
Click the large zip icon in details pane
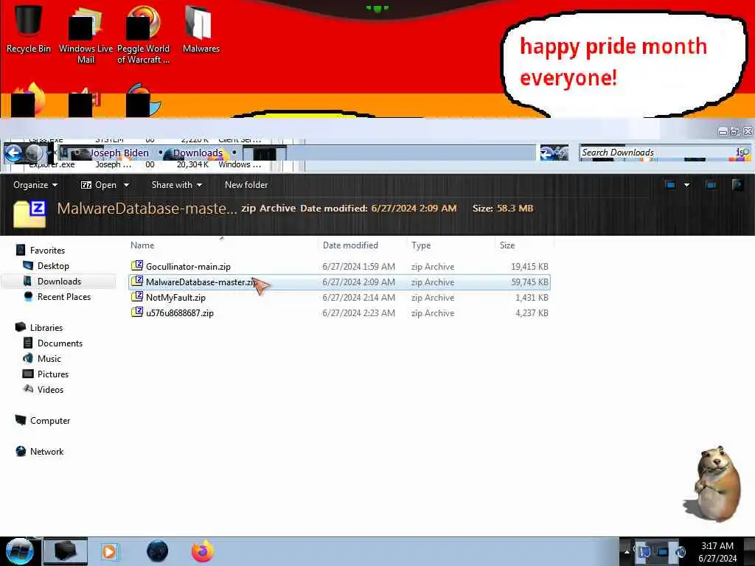point(29,214)
